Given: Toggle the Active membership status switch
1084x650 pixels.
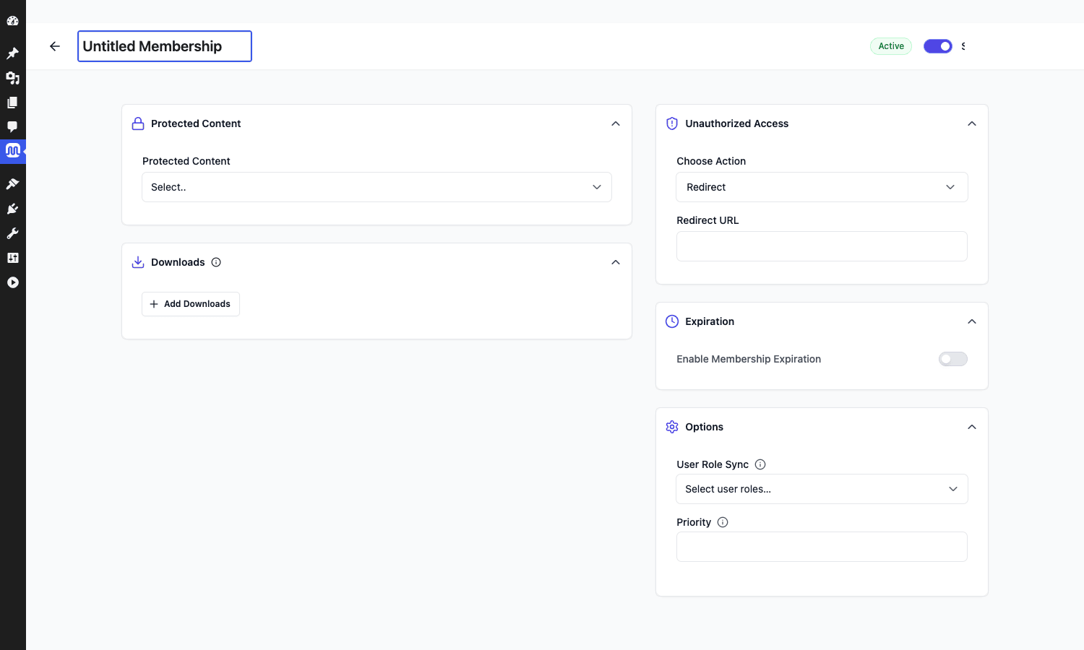Looking at the screenshot, I should click(938, 46).
